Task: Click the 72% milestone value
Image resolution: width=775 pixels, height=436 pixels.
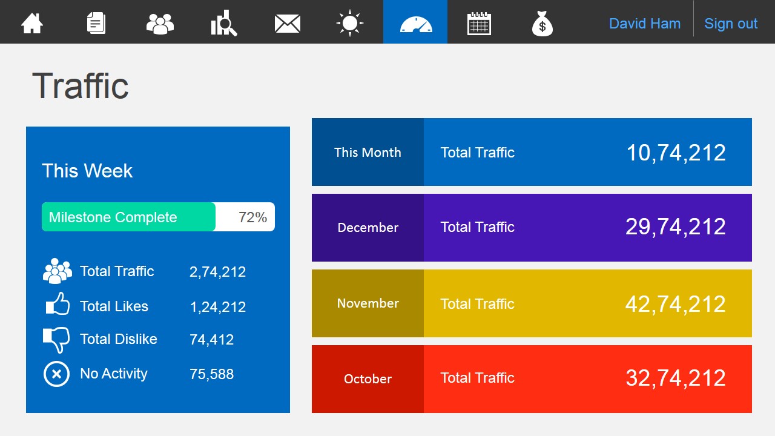Action: click(253, 217)
